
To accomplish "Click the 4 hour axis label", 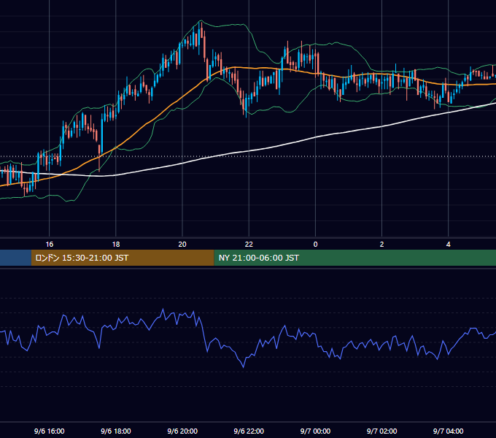I will (x=449, y=245).
